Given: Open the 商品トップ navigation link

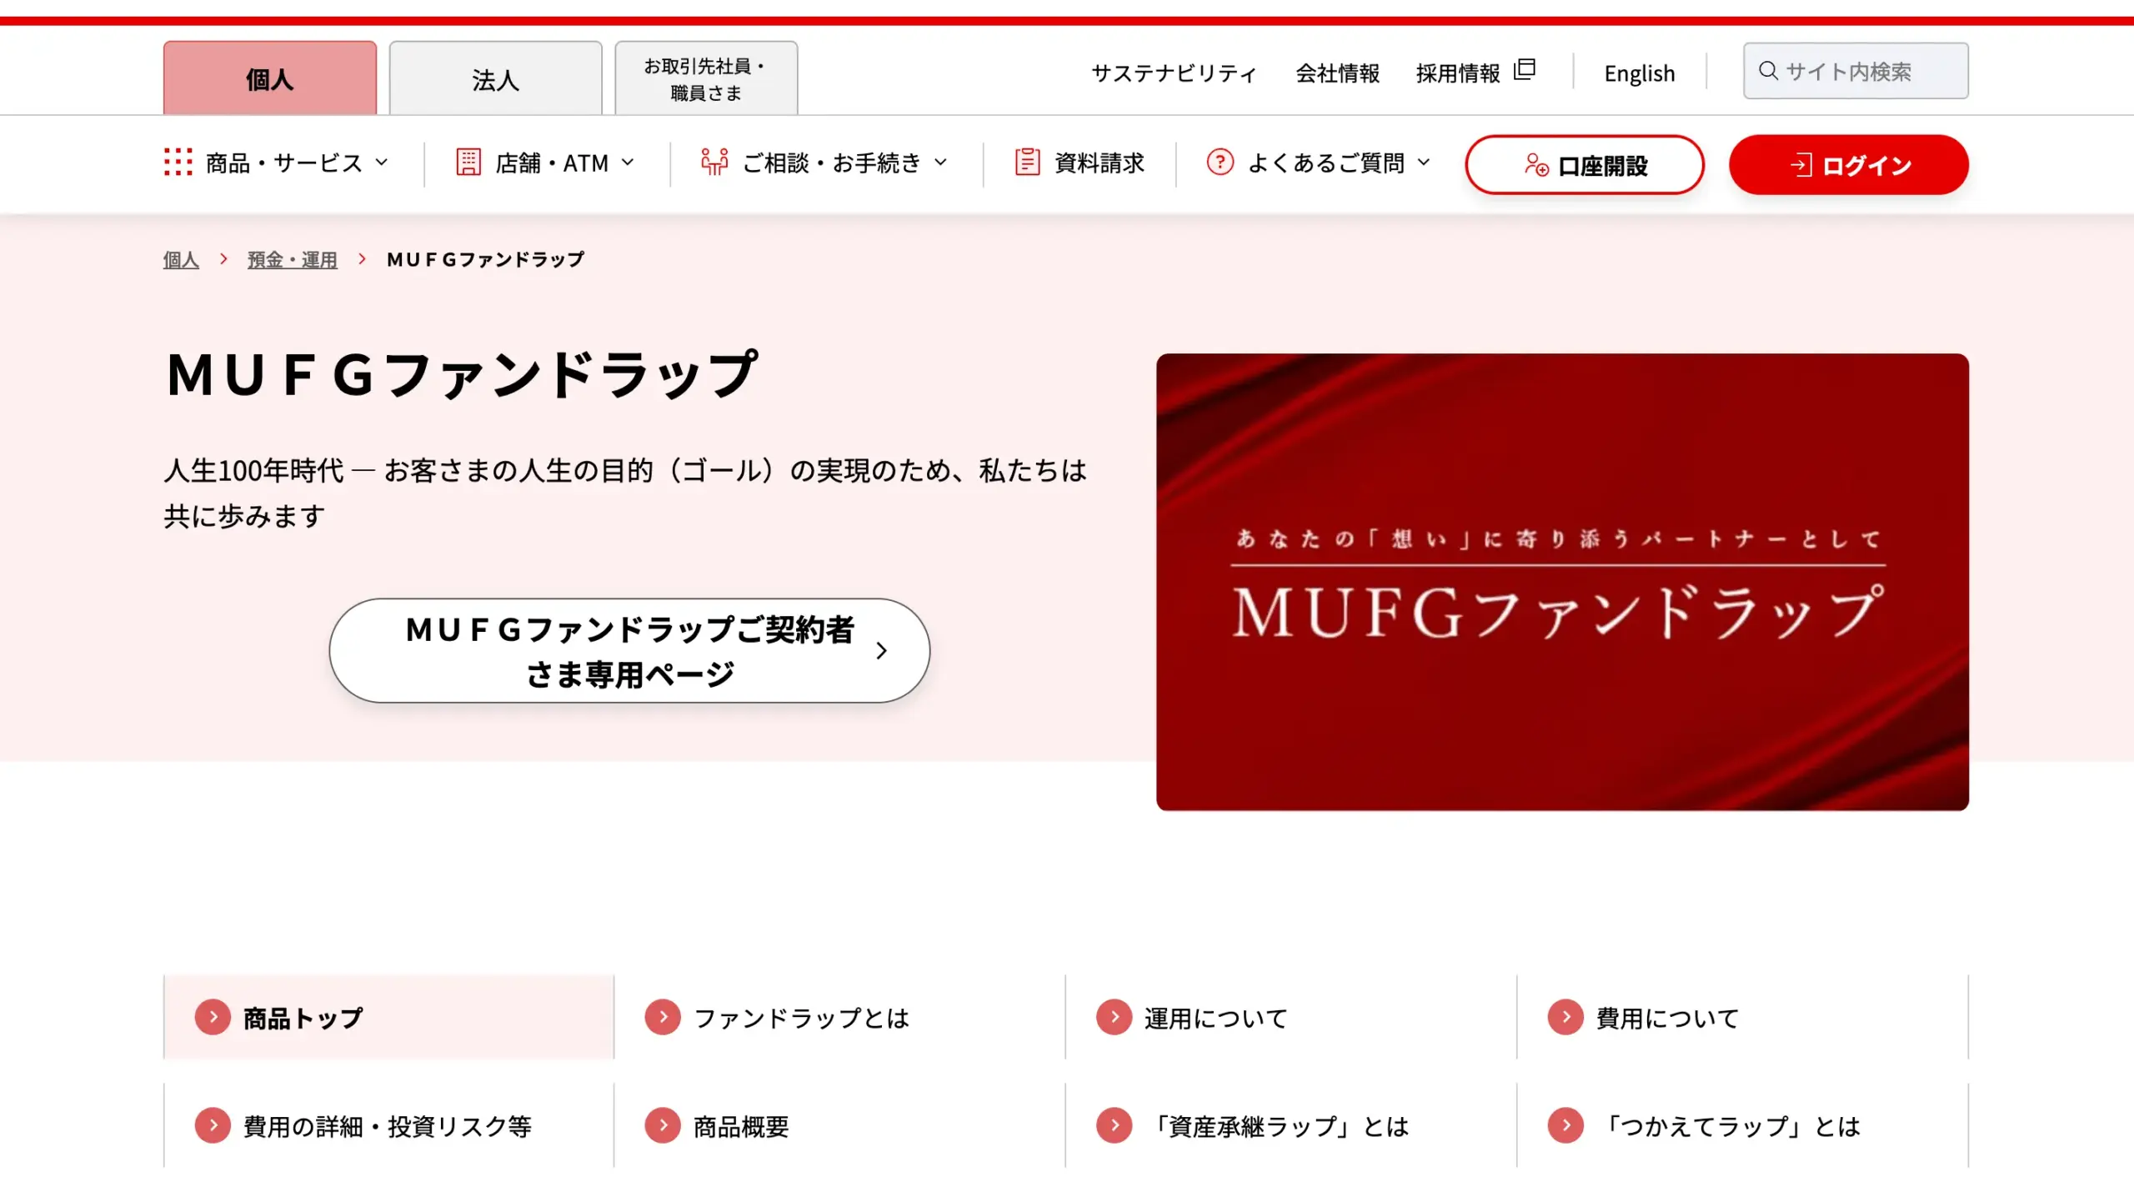Looking at the screenshot, I should 389,1017.
